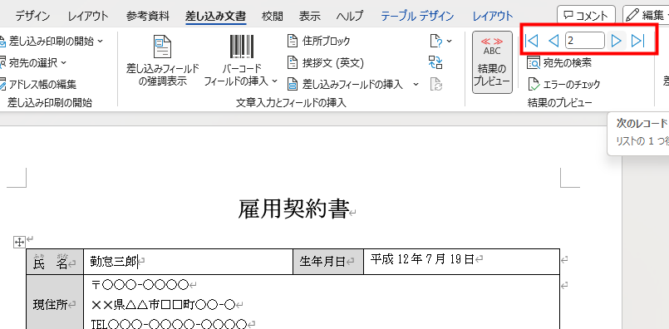Open 差し込み印刷の開始 dropdown
The image size is (669, 329).
coord(52,41)
